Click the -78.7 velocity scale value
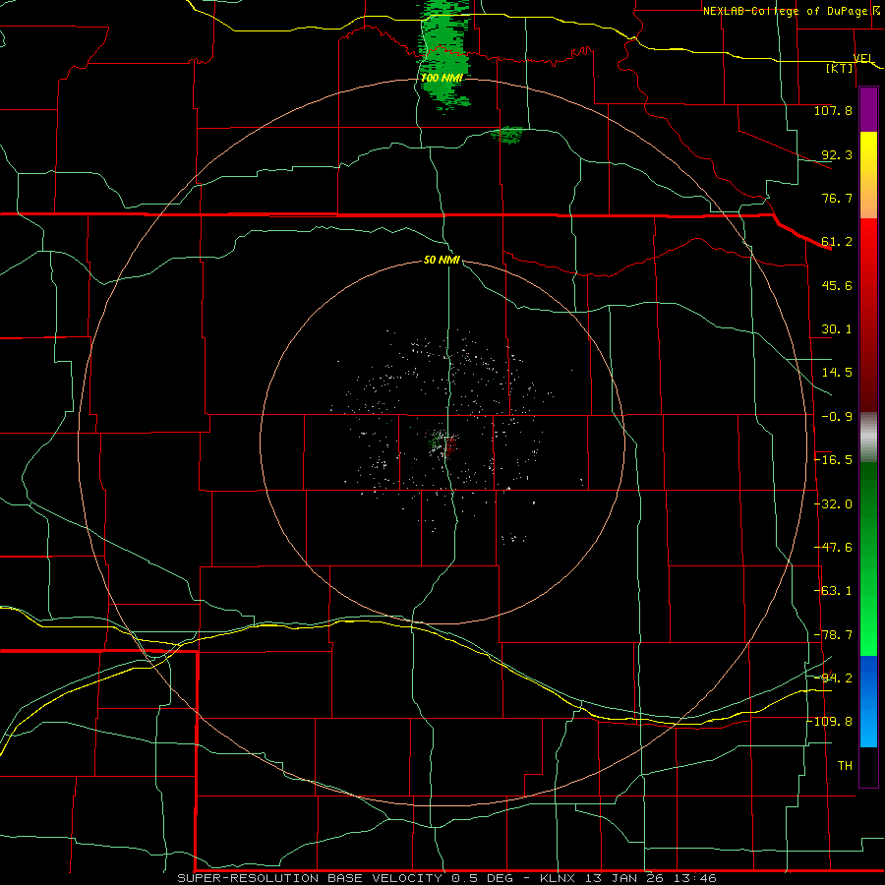The image size is (885, 885). (x=833, y=635)
